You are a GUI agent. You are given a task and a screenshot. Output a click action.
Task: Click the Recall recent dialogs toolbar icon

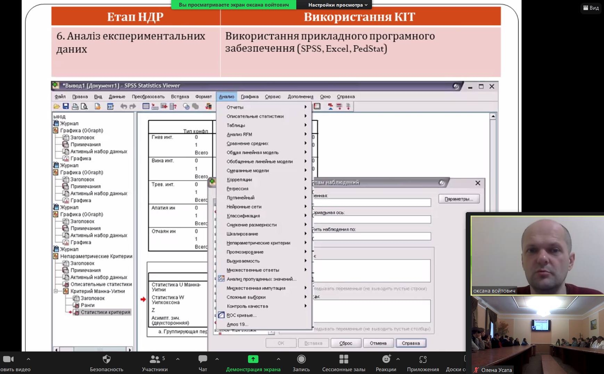110,106
